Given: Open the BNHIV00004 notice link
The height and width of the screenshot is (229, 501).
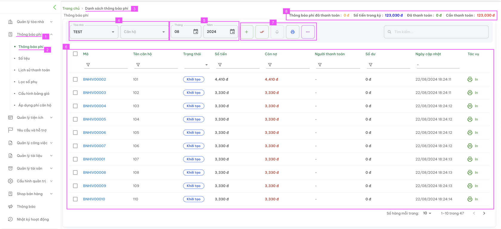Looking at the screenshot, I should tap(95, 106).
